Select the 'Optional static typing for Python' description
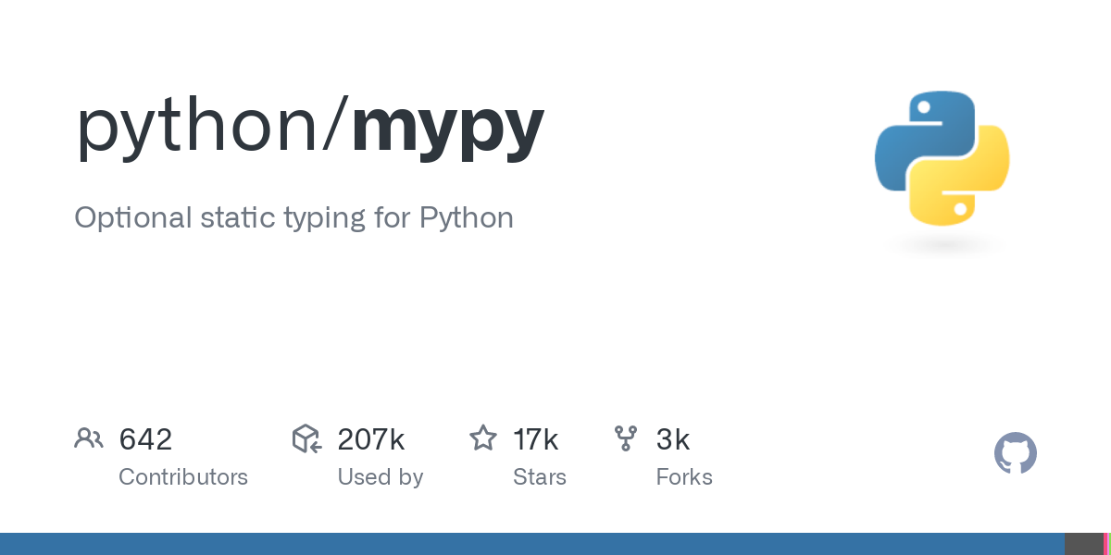This screenshot has width=1111, height=555. pos(293,218)
